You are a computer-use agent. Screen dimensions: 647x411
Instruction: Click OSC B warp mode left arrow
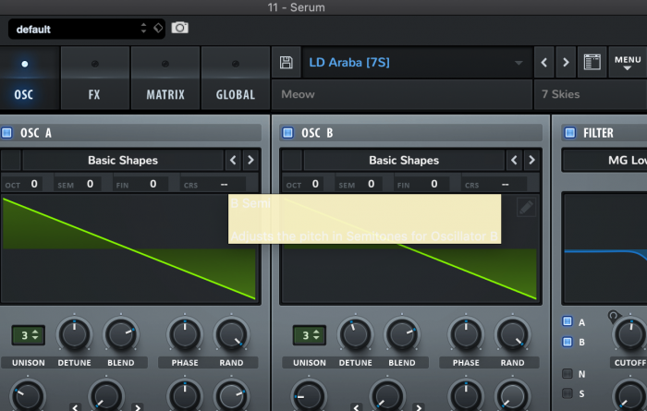[x=356, y=407]
